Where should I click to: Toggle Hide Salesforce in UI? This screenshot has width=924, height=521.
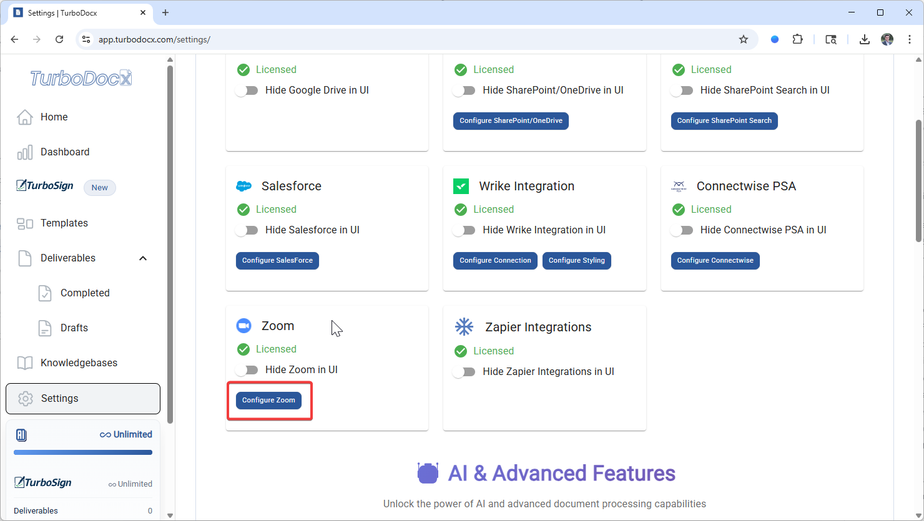(247, 230)
